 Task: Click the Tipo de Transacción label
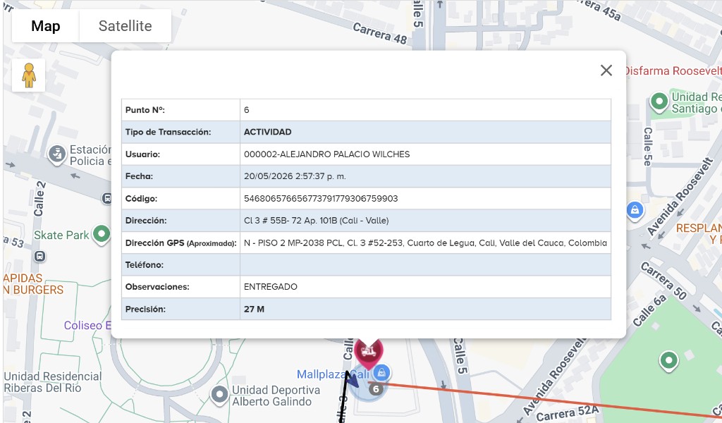[168, 132]
